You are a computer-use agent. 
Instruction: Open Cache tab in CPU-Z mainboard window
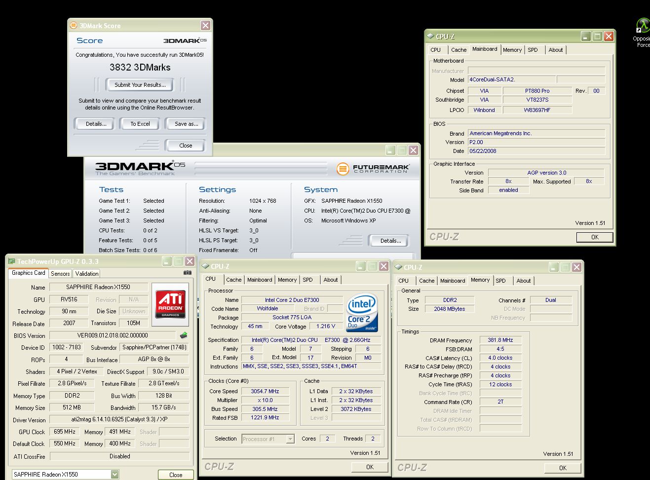tap(459, 50)
